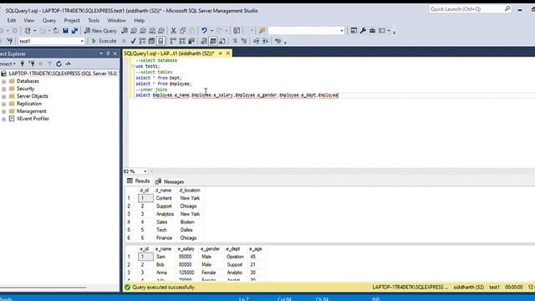Expand the Replication node

pos(3,104)
